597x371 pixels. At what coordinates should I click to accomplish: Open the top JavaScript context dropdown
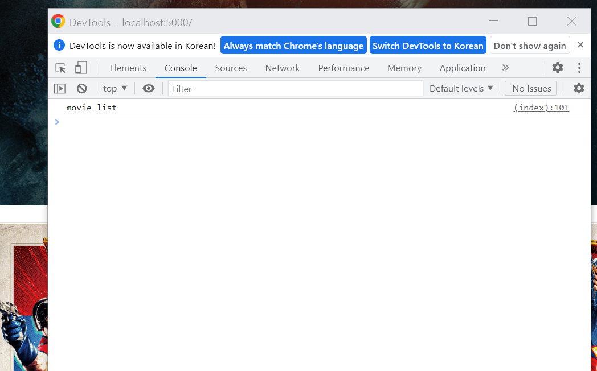click(115, 89)
